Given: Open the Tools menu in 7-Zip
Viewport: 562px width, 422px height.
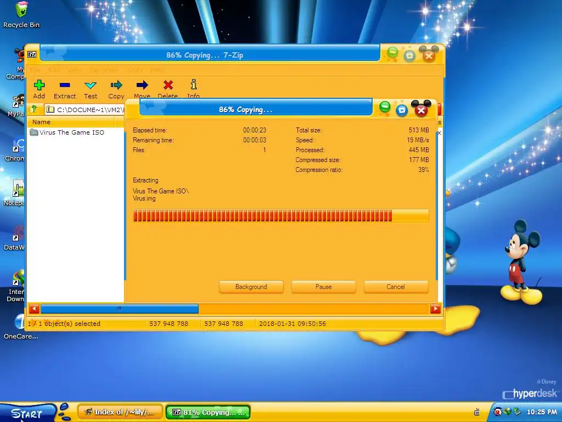Looking at the screenshot, I should click(x=134, y=70).
